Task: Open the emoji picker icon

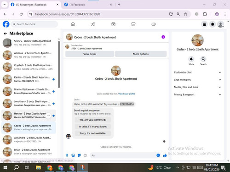Action: pyautogui.click(x=158, y=155)
